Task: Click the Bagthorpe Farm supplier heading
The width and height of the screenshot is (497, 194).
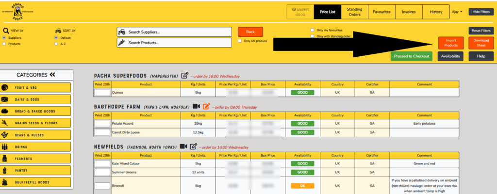Action: (x=117, y=107)
